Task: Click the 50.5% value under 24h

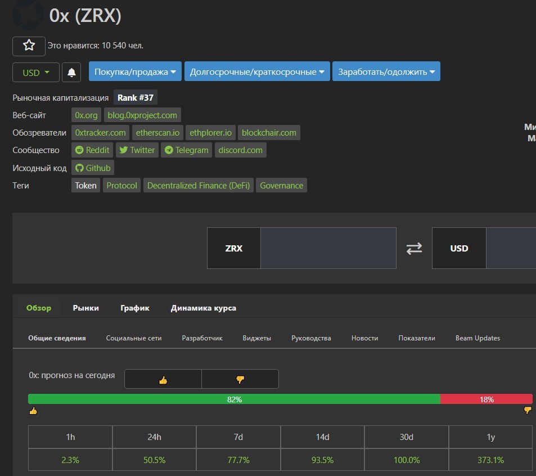Action: 154,460
